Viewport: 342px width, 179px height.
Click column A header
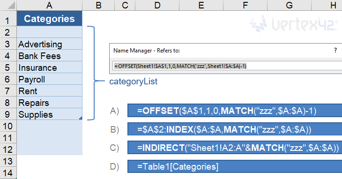pyautogui.click(x=49, y=5)
